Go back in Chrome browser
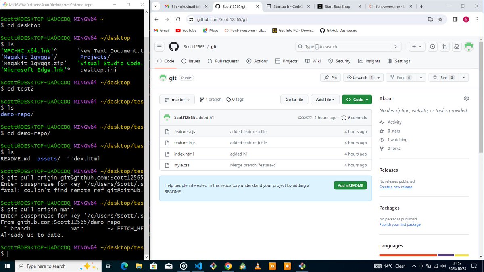This screenshot has width=484, height=272. pyautogui.click(x=157, y=19)
